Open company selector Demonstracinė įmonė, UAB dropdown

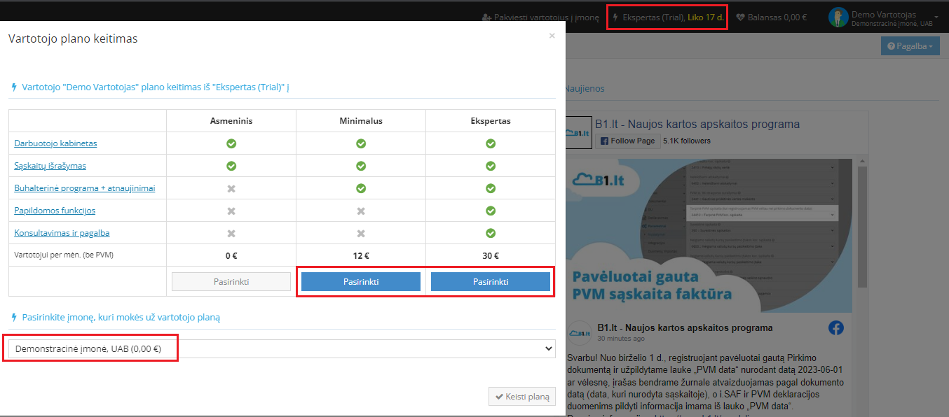281,348
